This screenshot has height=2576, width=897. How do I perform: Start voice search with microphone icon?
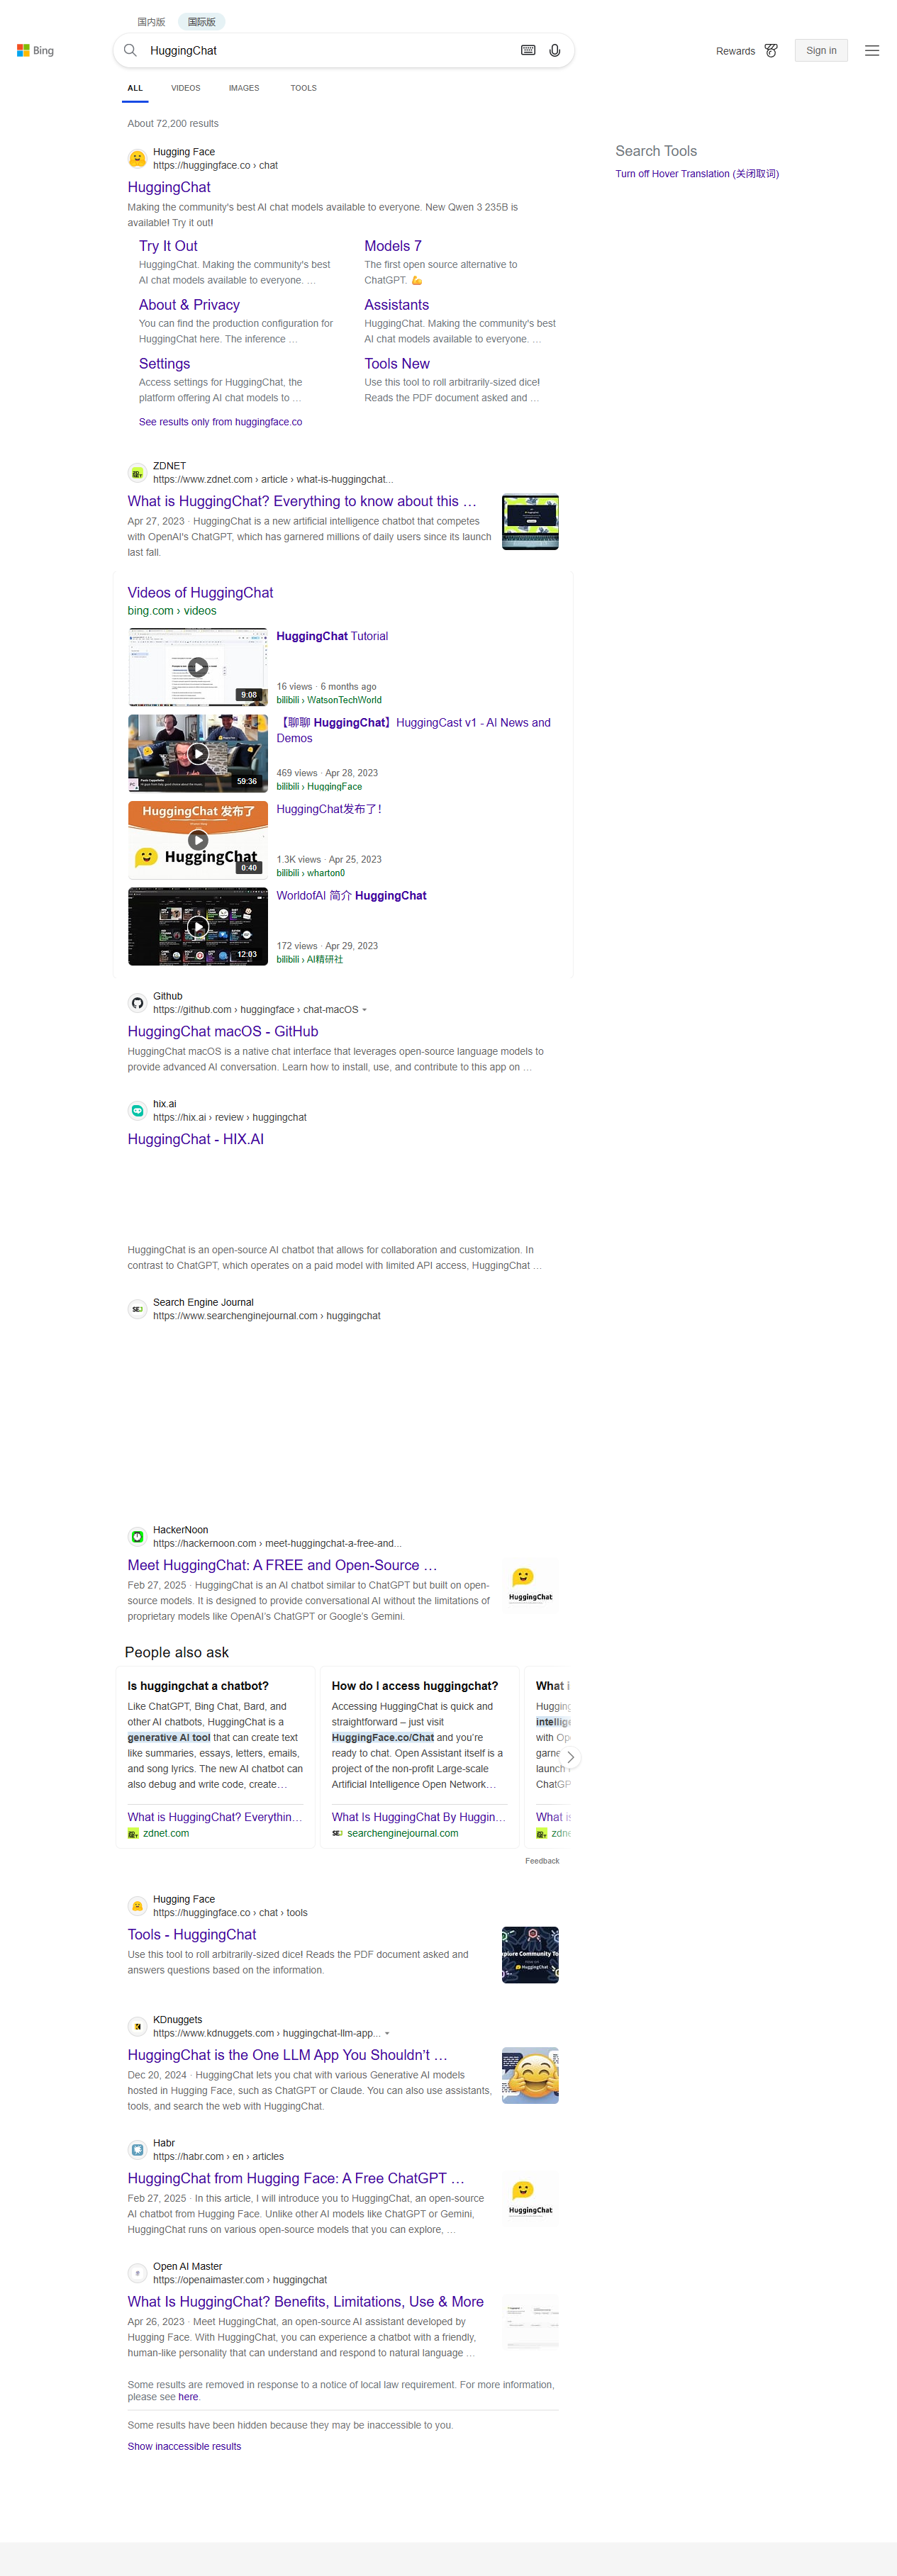555,51
